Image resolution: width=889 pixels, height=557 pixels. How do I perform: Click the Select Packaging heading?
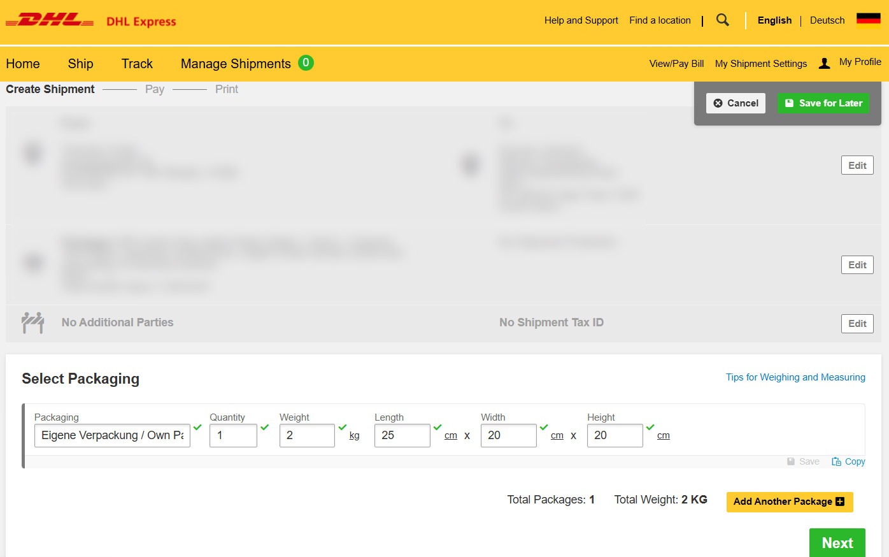[81, 379]
